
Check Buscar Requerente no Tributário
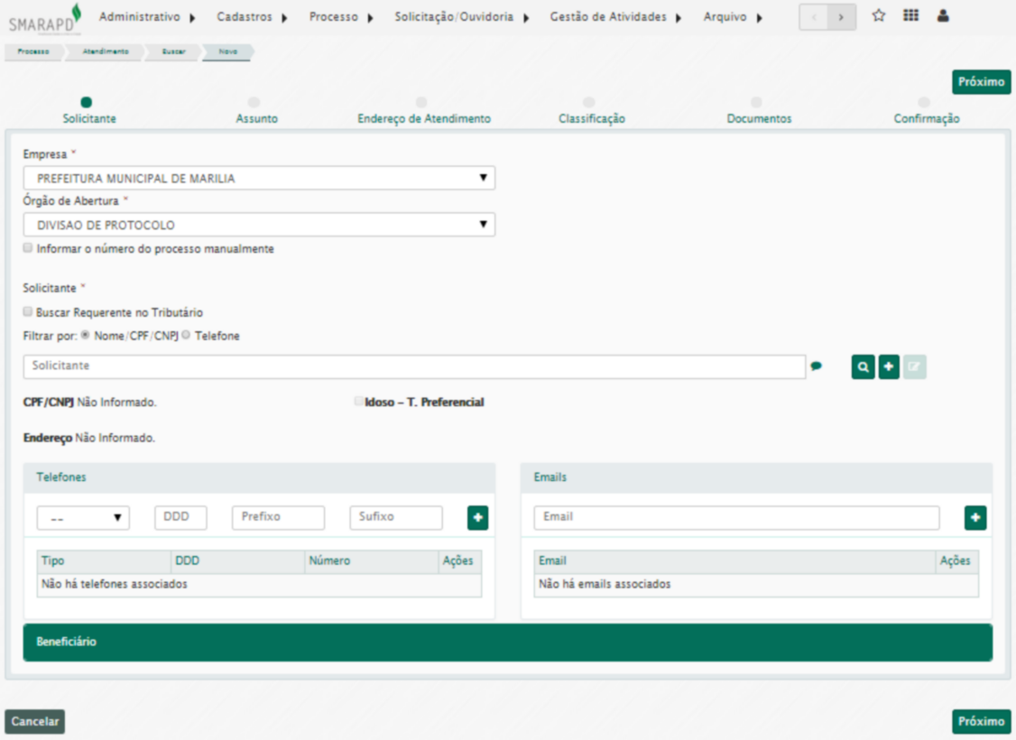tap(28, 312)
